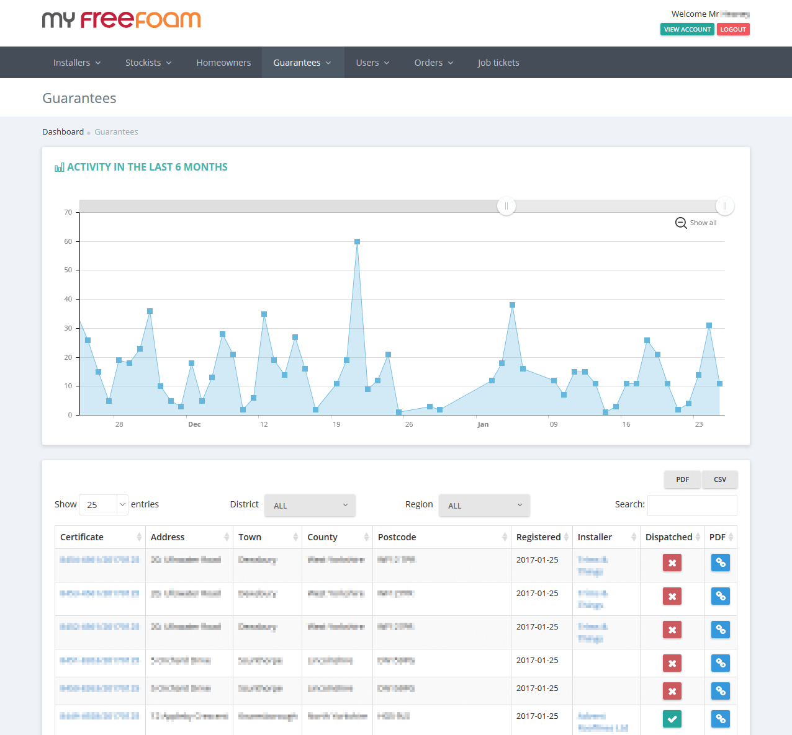Toggle dispatched cross in fourth table row

[672, 663]
